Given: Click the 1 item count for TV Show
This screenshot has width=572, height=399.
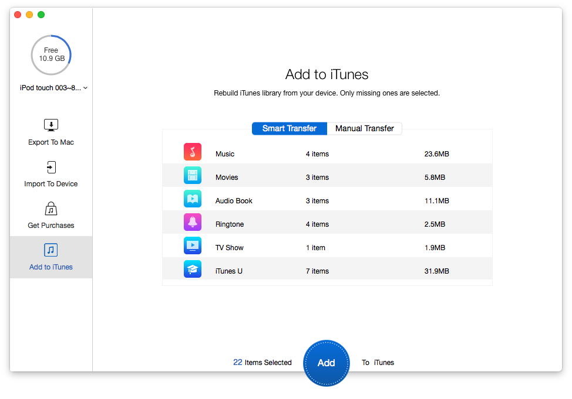Looking at the screenshot, I should [315, 248].
